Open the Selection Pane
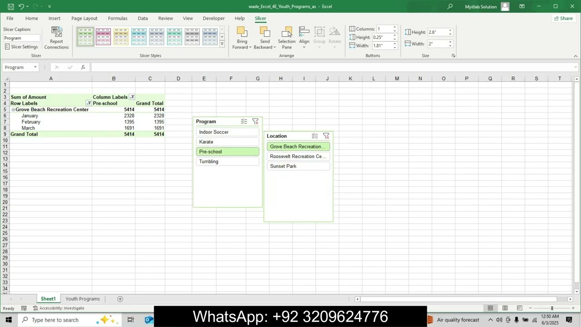 (x=287, y=38)
